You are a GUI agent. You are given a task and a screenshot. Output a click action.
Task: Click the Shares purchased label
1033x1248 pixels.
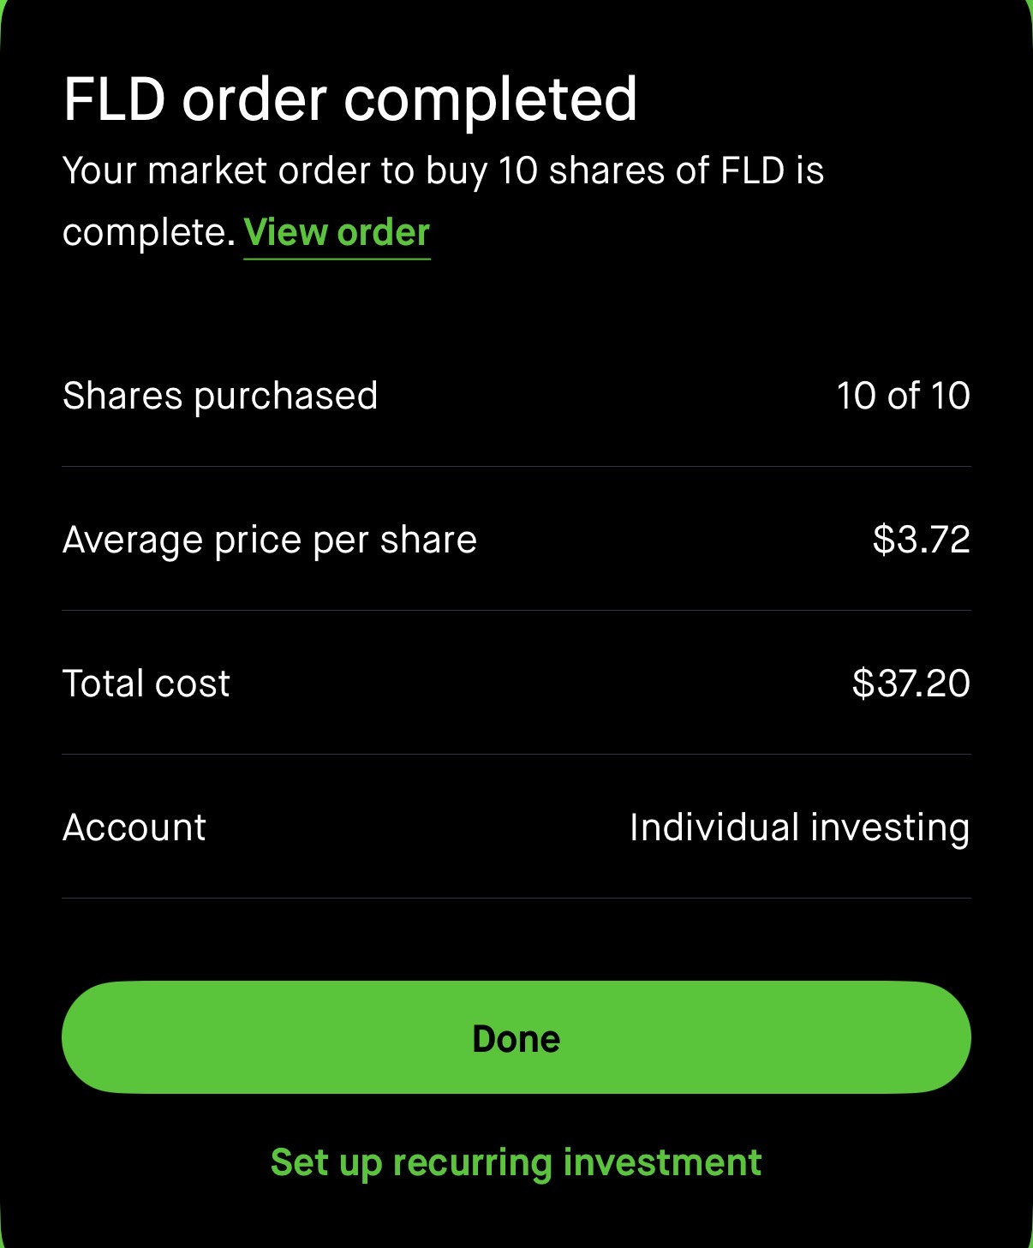coord(220,396)
